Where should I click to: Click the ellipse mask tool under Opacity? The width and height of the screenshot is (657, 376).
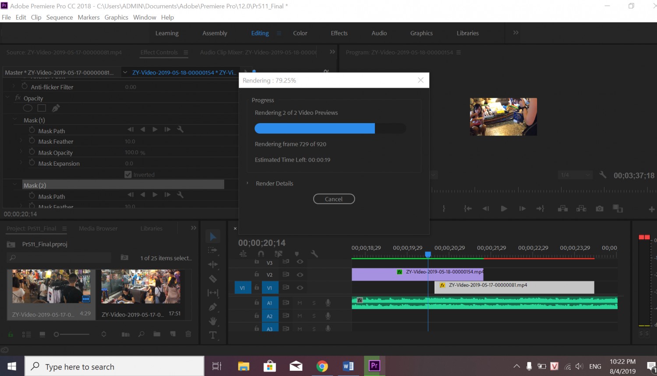coord(28,108)
